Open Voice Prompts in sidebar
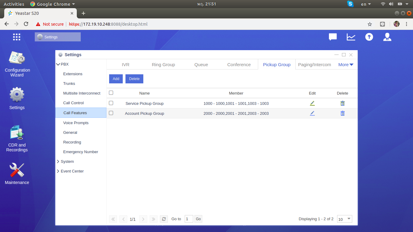 click(76, 123)
